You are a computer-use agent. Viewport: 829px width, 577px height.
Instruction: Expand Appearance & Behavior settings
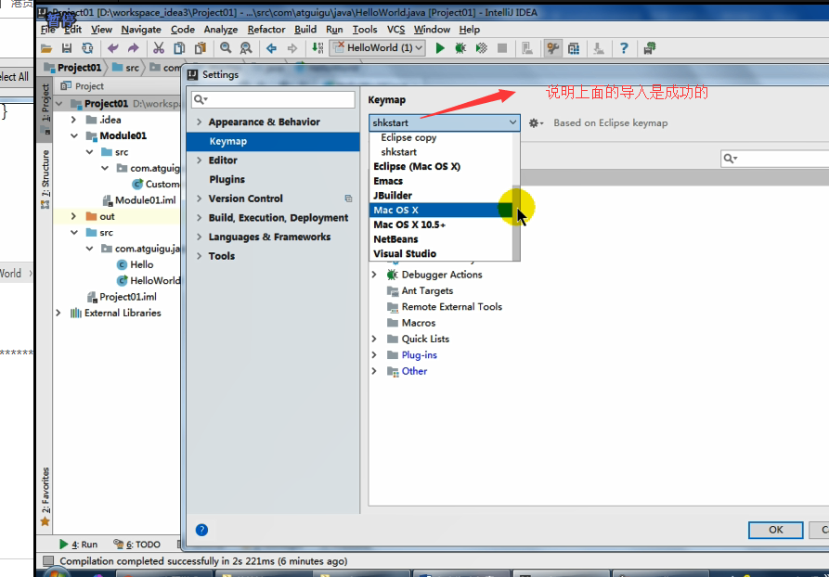(200, 122)
